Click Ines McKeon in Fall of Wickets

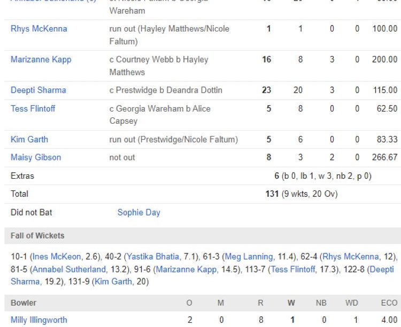pos(56,257)
